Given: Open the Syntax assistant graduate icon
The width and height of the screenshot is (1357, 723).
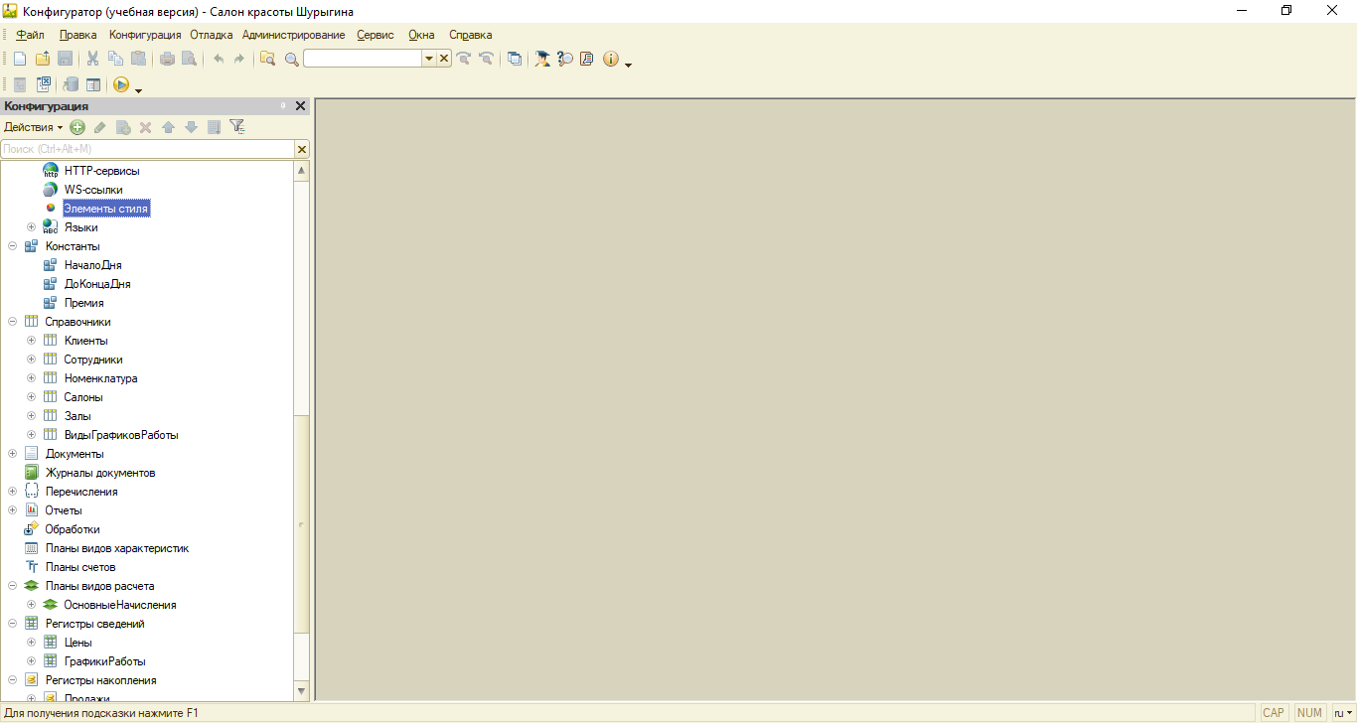Looking at the screenshot, I should [542, 59].
